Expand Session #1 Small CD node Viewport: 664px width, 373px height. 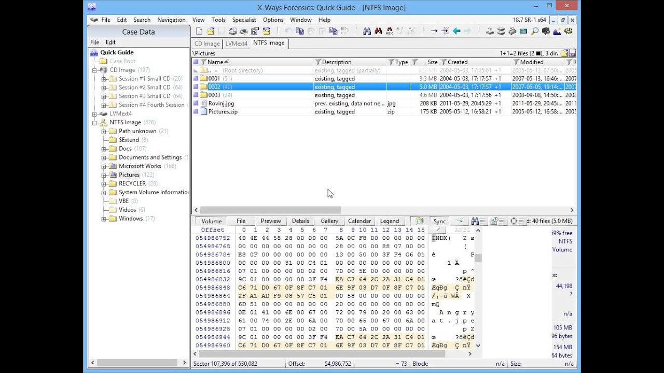tap(104, 79)
